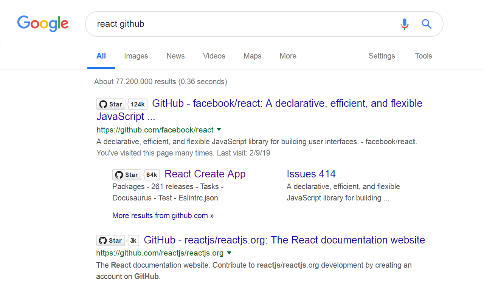Click Star button for reactjs/reactjs.org
This screenshot has width=484, height=302.
click(x=110, y=240)
